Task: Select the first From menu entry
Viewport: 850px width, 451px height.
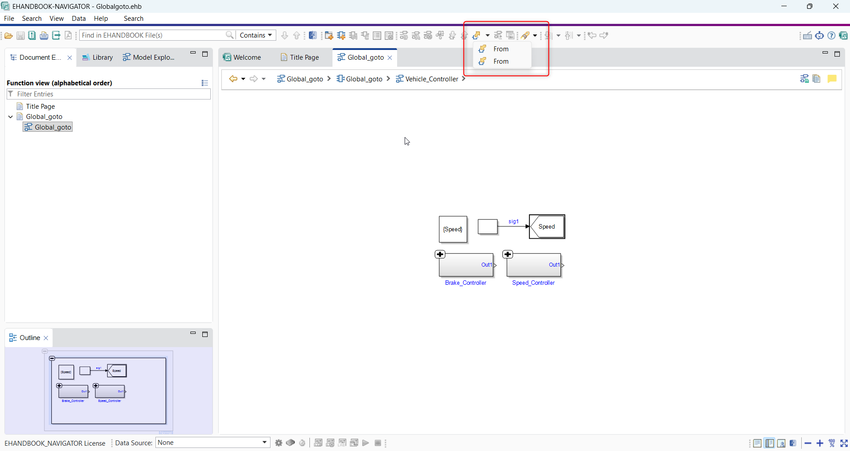Action: tap(502, 49)
